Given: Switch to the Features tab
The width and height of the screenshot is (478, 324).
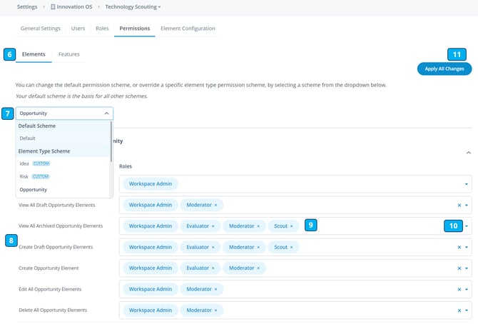Looking at the screenshot, I should point(69,54).
